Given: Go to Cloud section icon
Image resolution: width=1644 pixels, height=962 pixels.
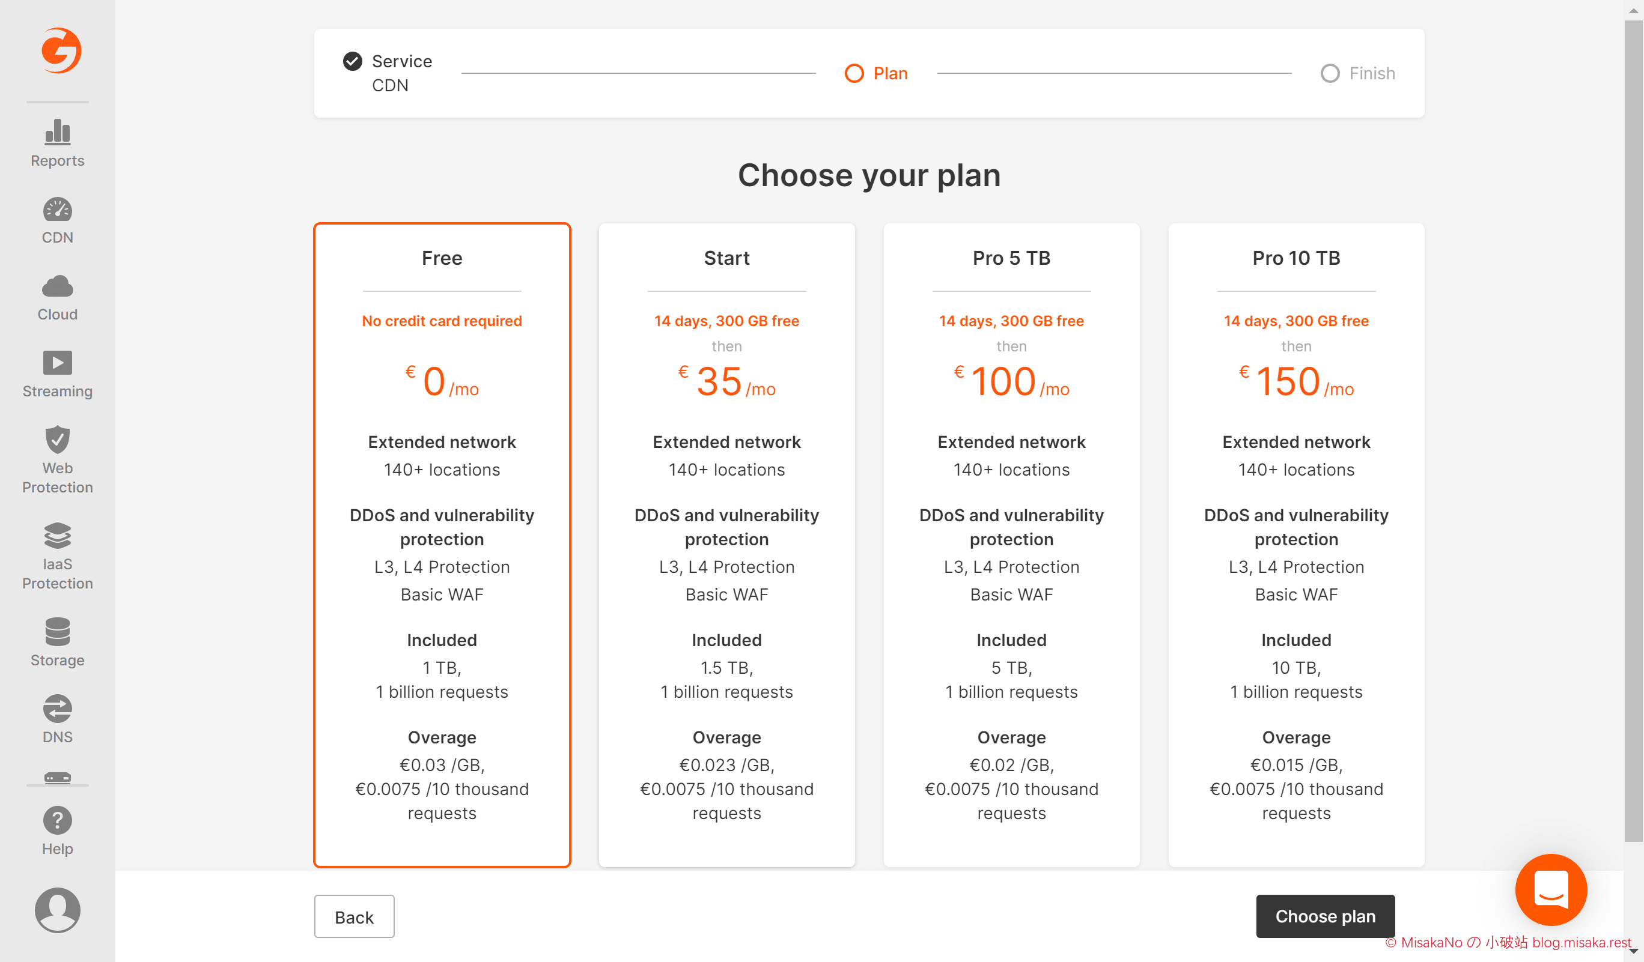Looking at the screenshot, I should [x=58, y=286].
